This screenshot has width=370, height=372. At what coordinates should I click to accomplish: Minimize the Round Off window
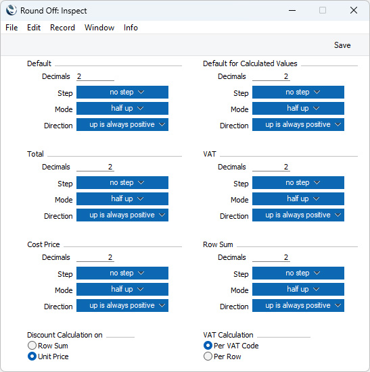click(292, 10)
